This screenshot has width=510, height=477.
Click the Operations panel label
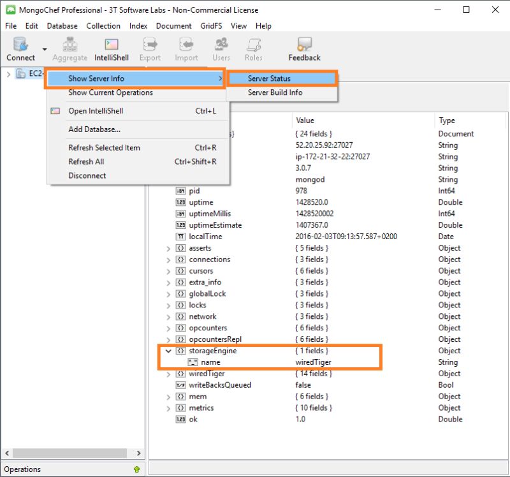pyautogui.click(x=22, y=469)
